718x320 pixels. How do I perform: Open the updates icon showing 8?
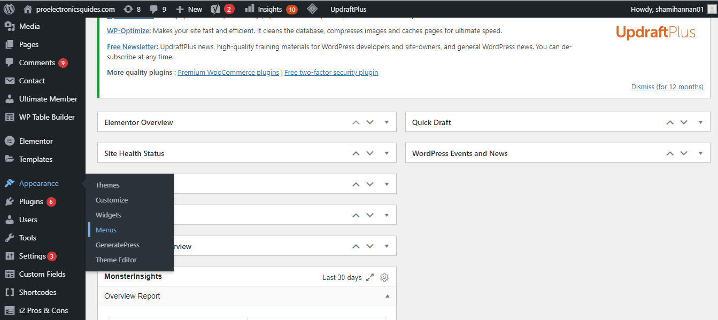128,9
